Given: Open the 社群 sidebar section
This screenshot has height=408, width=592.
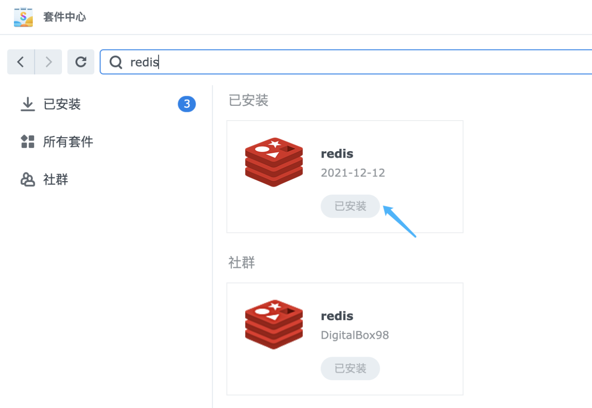Looking at the screenshot, I should [55, 179].
